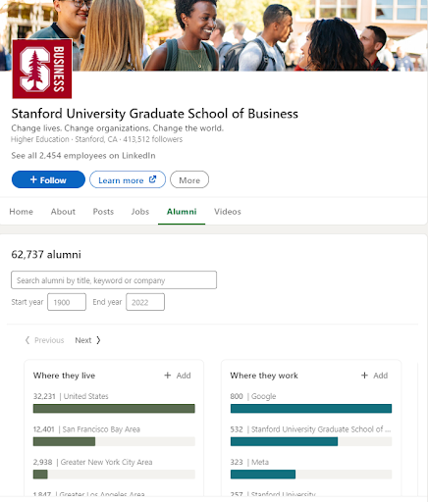Screen dimensions: 428x502
Task: Click the 'Where they live' card title
Action: 64,376
